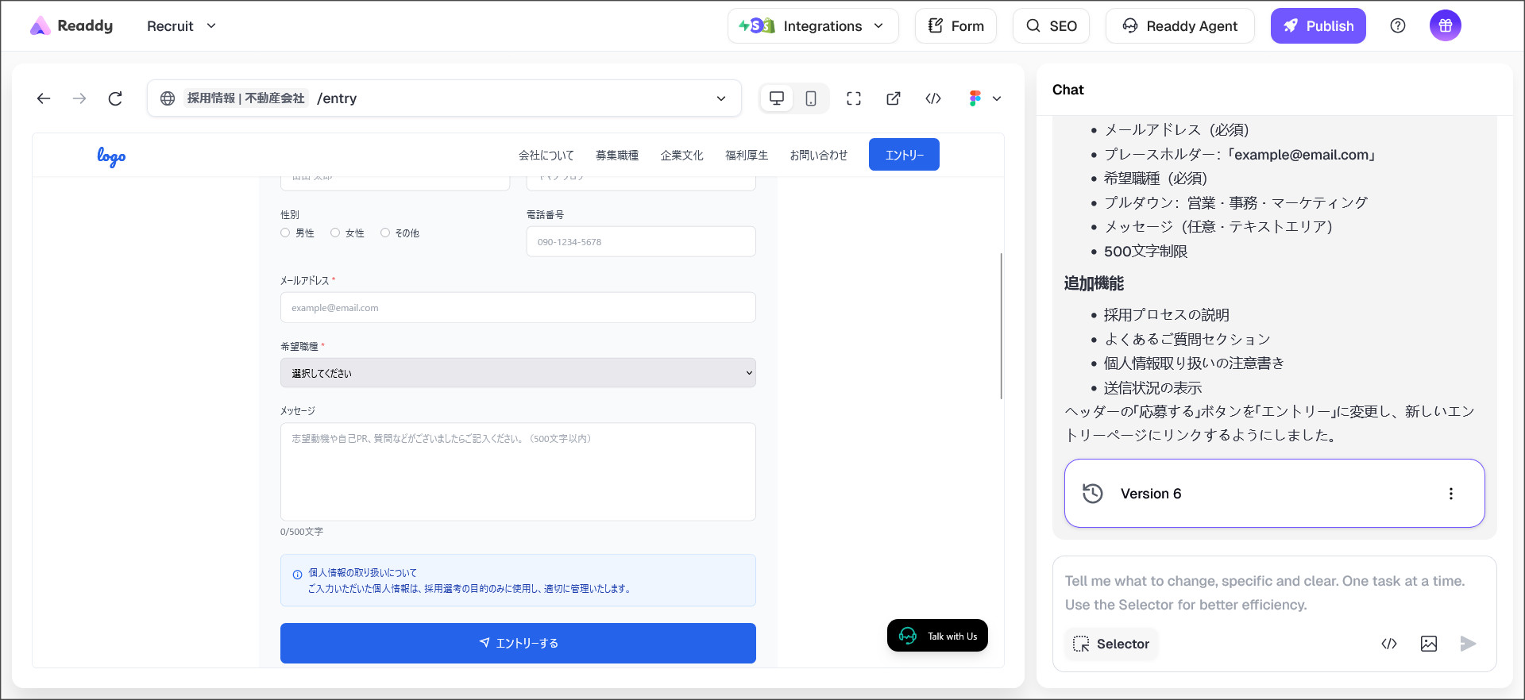The image size is (1525, 700).
Task: Open the 希望職種 select dropdown
Action: [x=518, y=373]
